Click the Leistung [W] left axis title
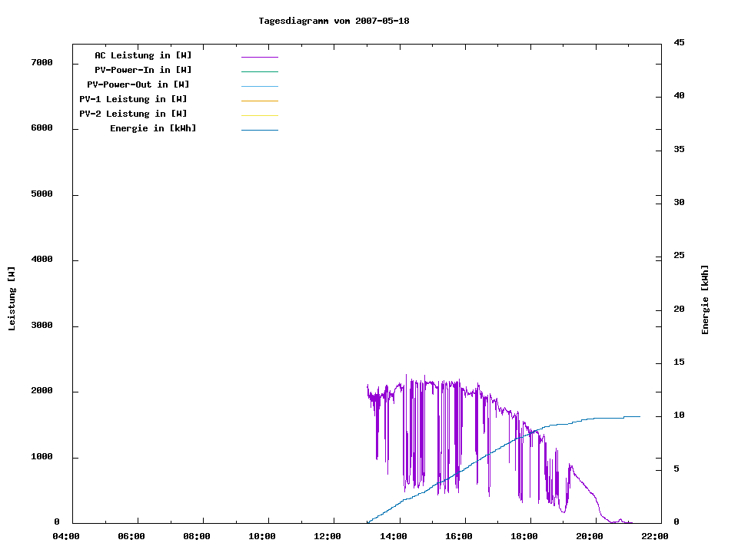This screenshot has width=738, height=553. 12,299
